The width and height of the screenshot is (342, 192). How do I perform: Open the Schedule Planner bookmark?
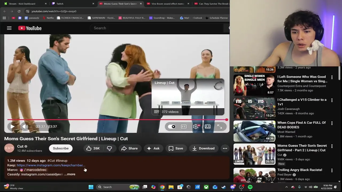(x=217, y=18)
